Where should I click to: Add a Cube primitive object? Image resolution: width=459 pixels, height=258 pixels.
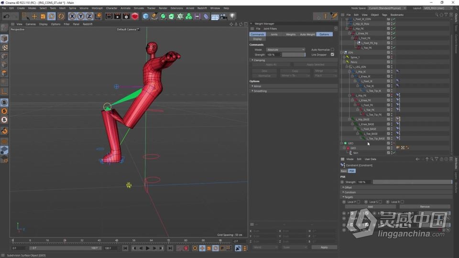[x=145, y=16]
